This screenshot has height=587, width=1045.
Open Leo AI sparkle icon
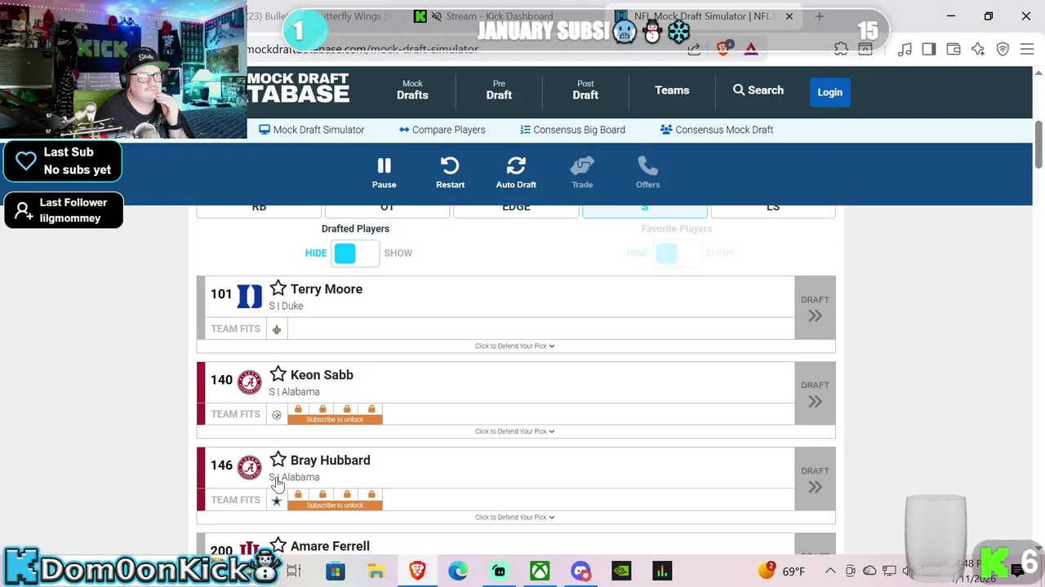click(978, 50)
